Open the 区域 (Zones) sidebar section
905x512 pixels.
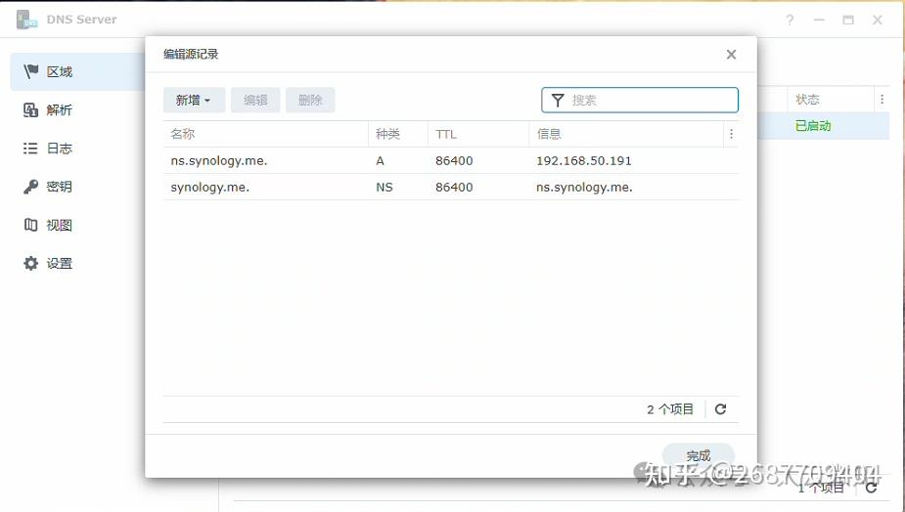click(x=78, y=71)
